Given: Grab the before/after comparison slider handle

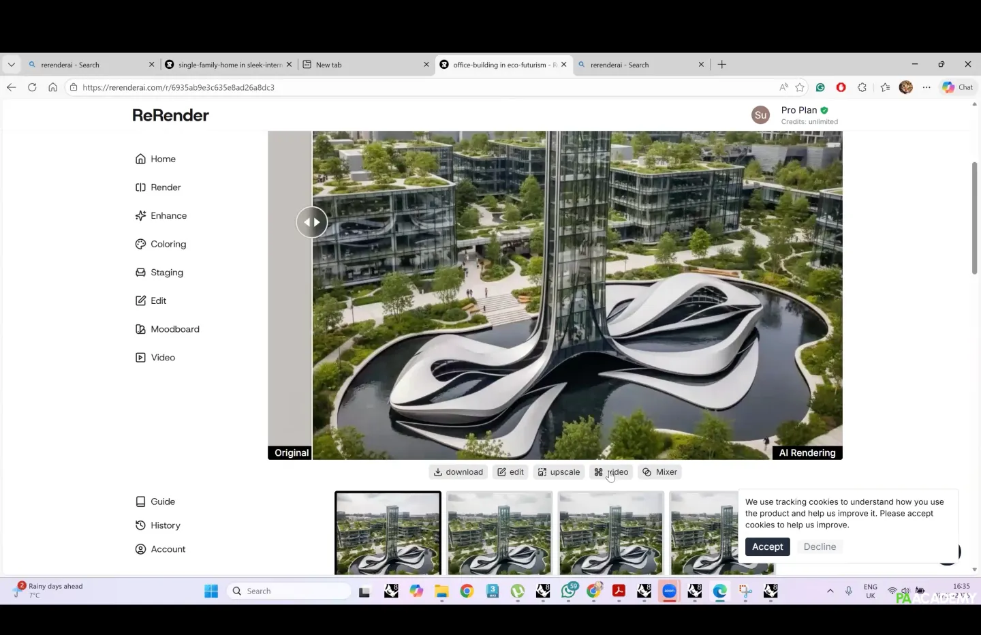Looking at the screenshot, I should click(x=312, y=222).
